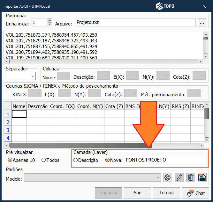Viewport: 213px width, 202px height.
Task: Click the PONTOS PROJETO layer name field
Action: click(x=165, y=160)
